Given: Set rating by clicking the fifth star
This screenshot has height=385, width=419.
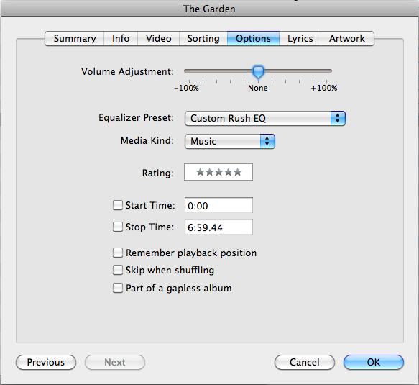Looking at the screenshot, I should [238, 172].
